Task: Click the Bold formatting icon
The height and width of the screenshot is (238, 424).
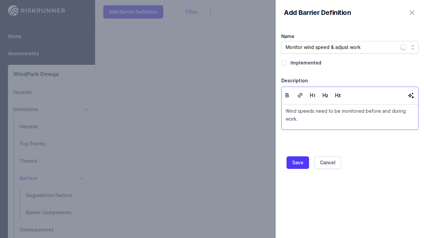Action: pos(287,96)
